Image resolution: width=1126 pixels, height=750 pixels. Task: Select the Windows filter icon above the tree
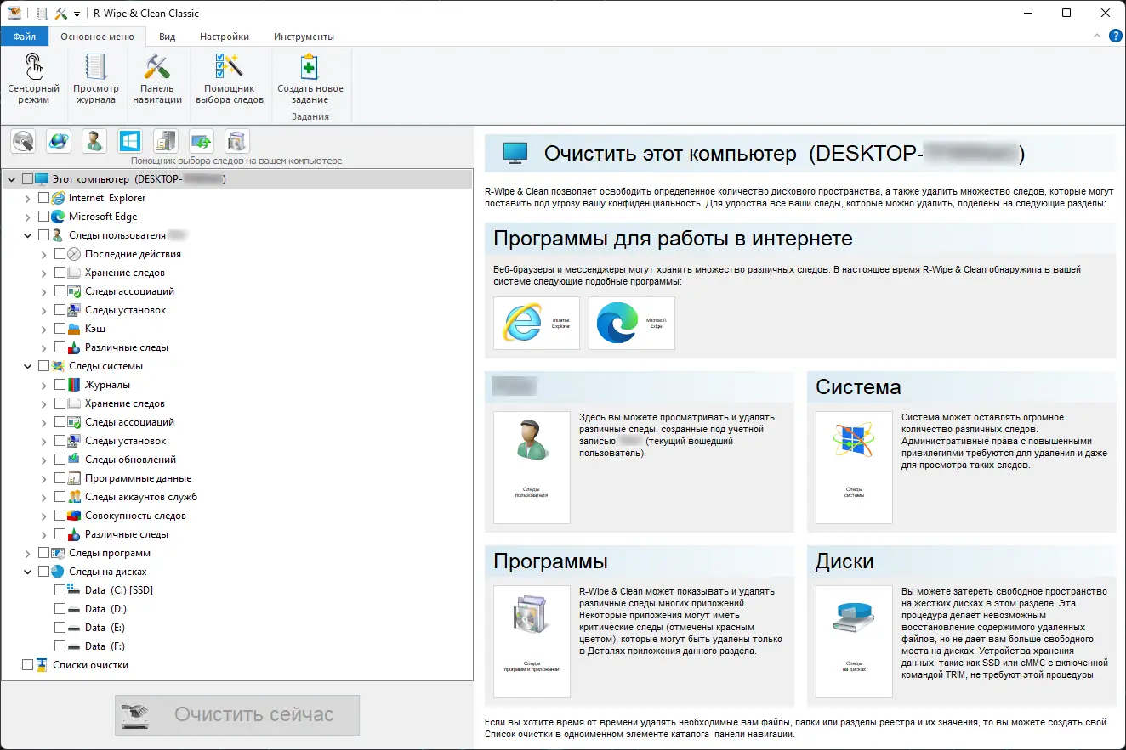click(x=129, y=140)
